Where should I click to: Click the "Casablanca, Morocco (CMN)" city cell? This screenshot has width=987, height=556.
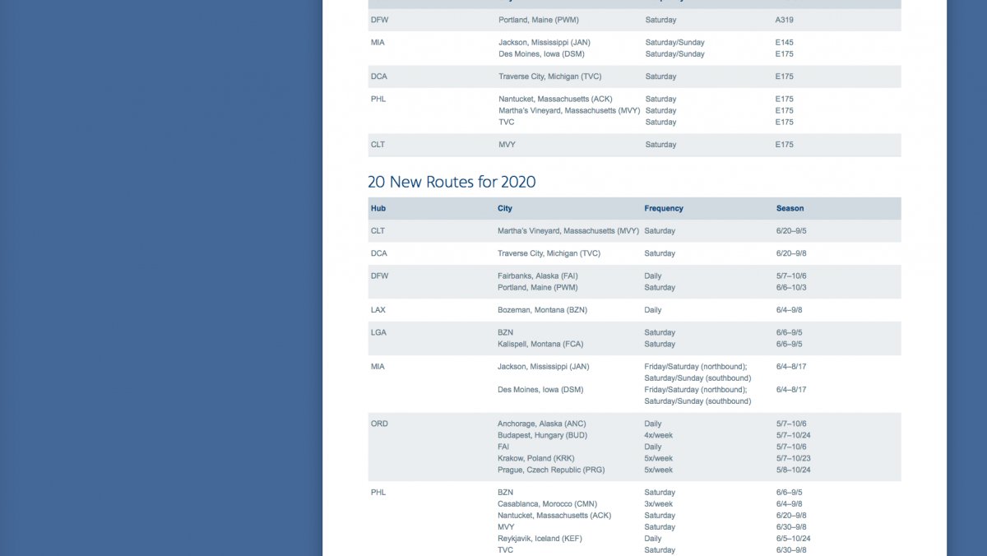tap(548, 504)
